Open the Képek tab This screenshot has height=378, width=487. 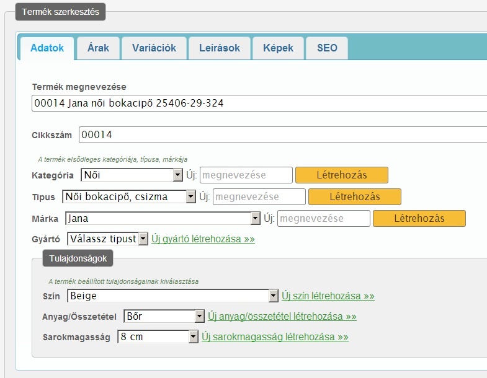pos(278,48)
